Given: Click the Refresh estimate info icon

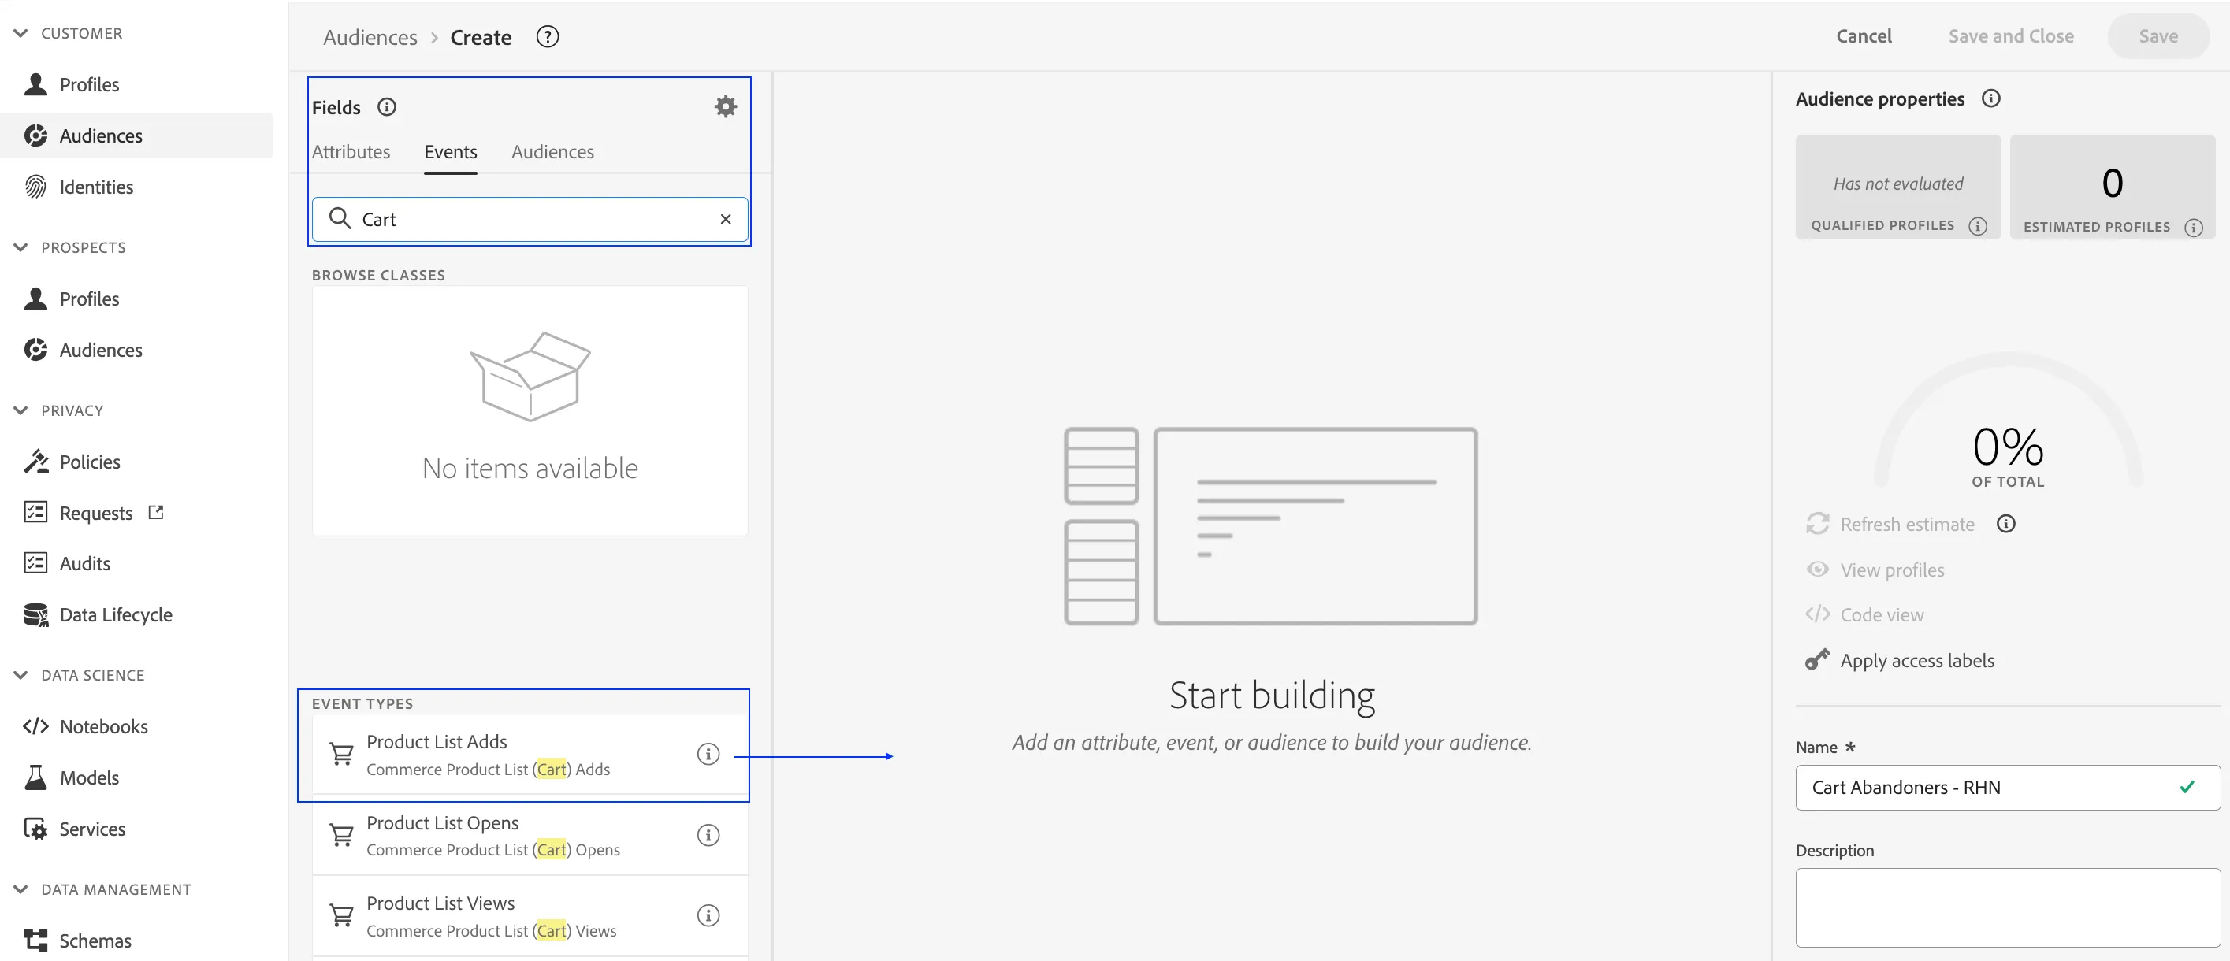Looking at the screenshot, I should [x=2007, y=523].
